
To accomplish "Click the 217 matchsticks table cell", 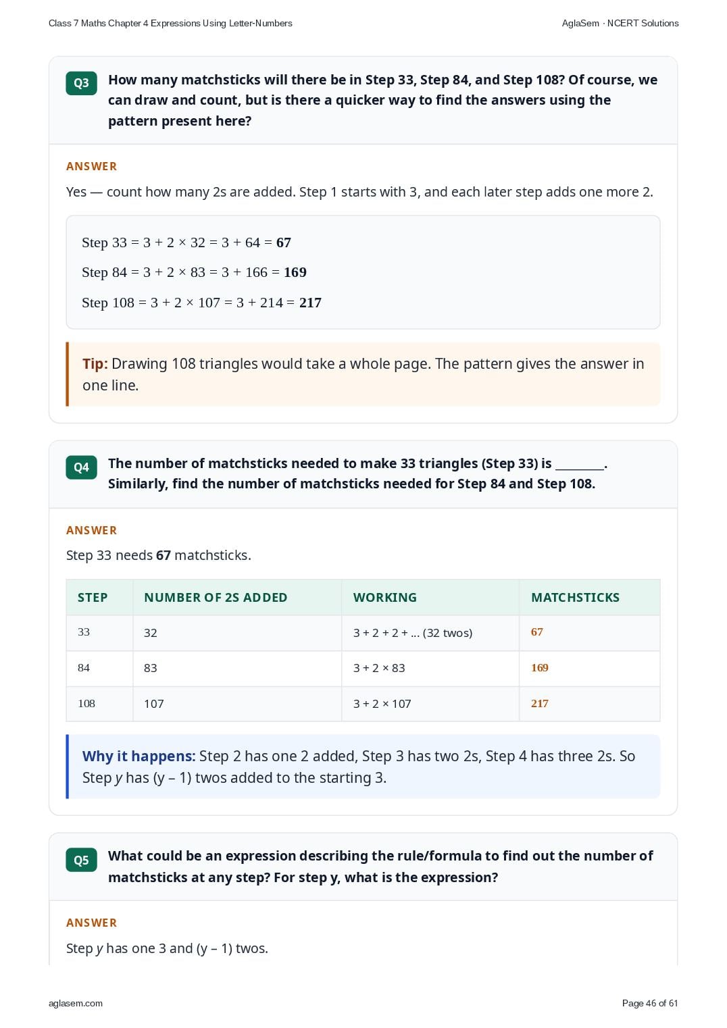I will pyautogui.click(x=589, y=704).
